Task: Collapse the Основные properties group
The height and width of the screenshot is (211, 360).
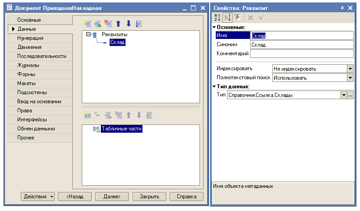Action: pos(214,27)
